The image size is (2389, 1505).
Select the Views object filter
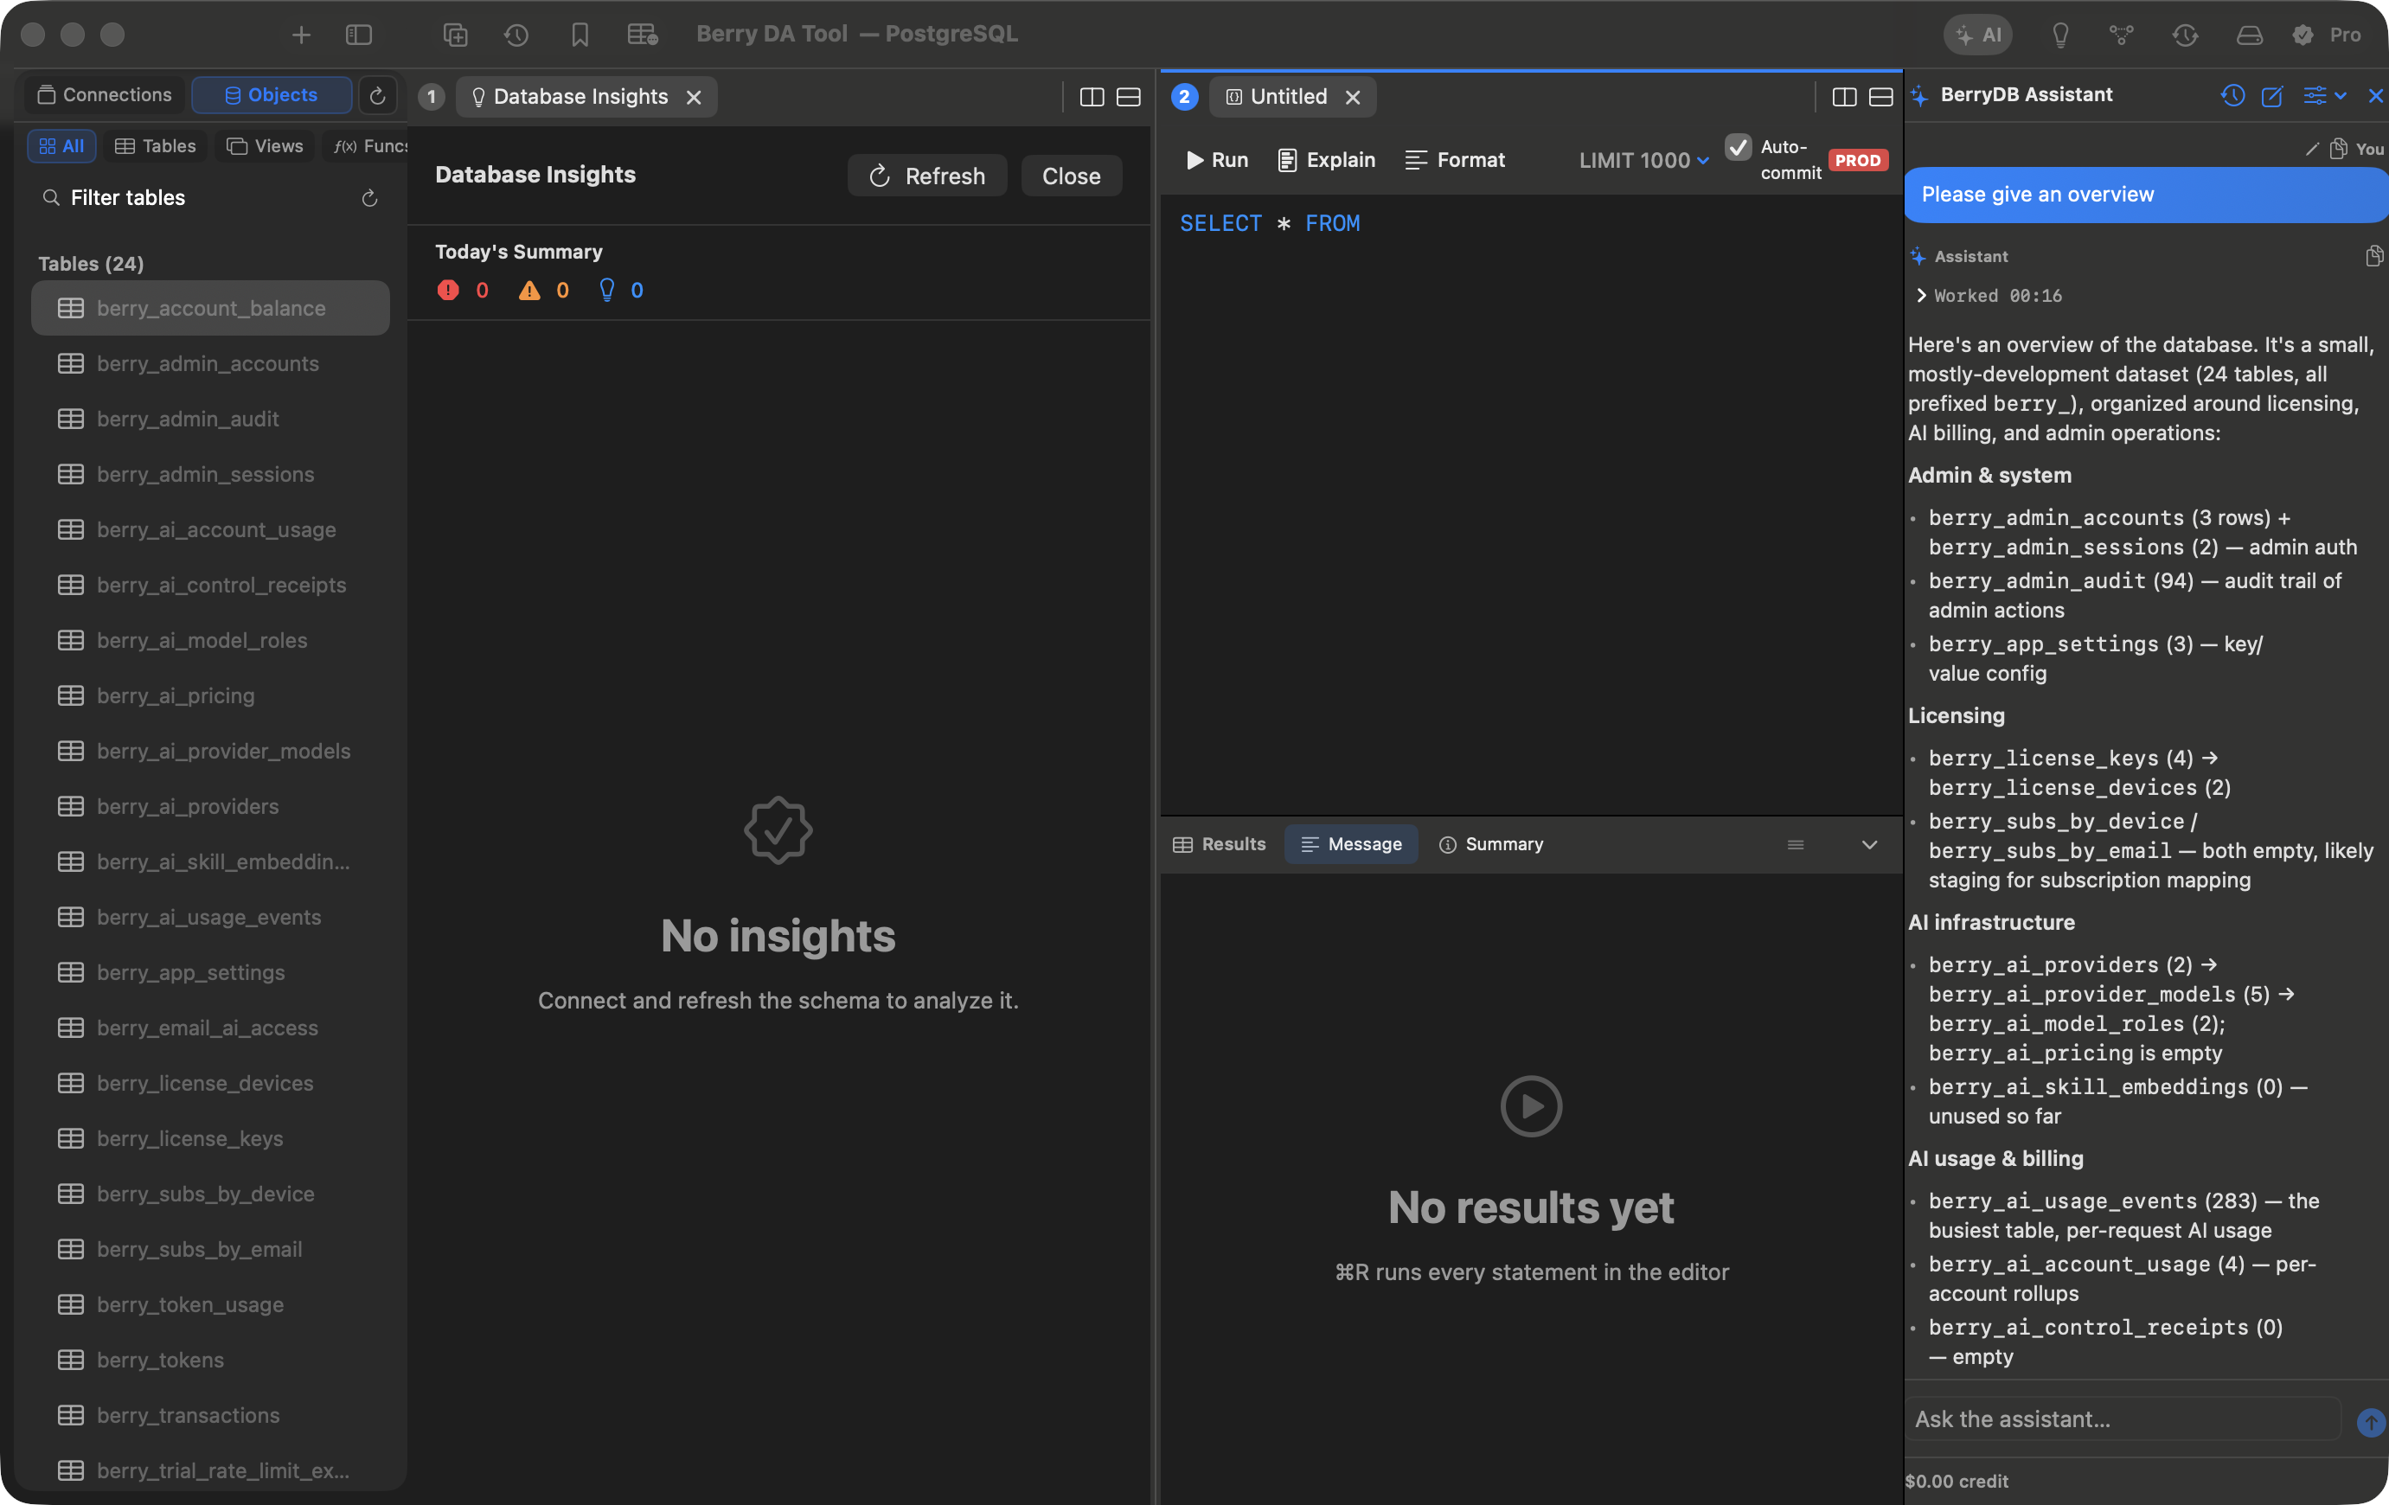click(x=265, y=146)
